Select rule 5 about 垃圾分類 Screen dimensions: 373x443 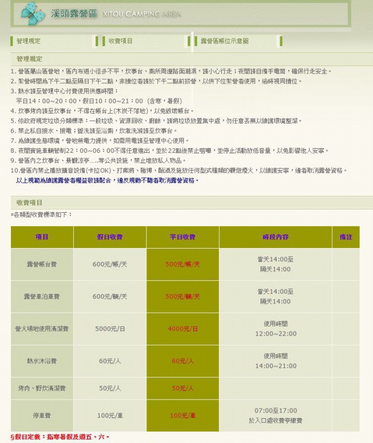tap(156, 121)
